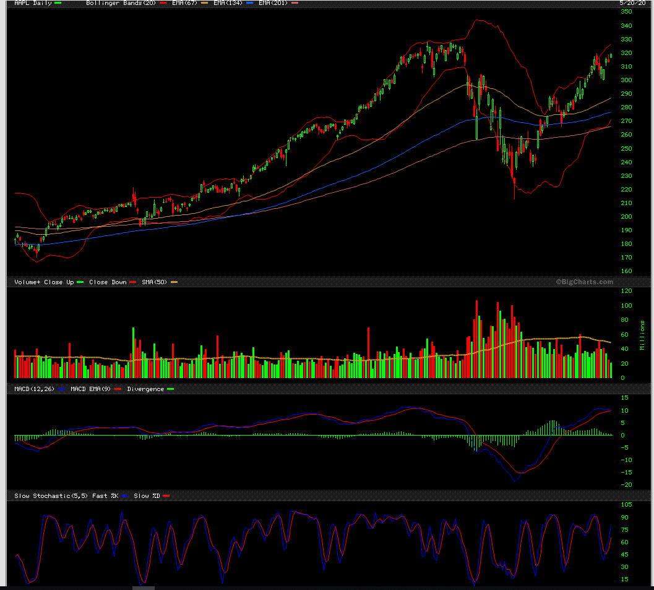Click the "Volume+ Close Up" legend label
This screenshot has height=590, width=654.
[x=44, y=282]
